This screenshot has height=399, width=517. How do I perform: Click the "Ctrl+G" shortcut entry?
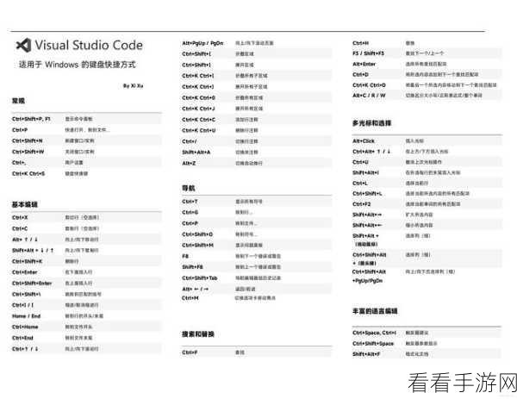coord(190,212)
